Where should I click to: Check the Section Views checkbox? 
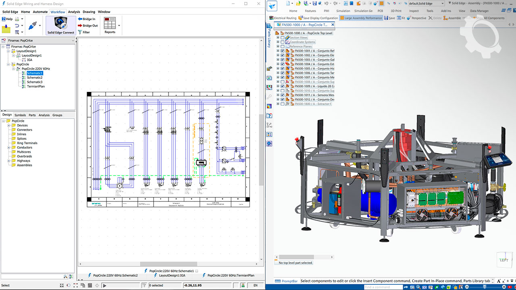(x=282, y=37)
